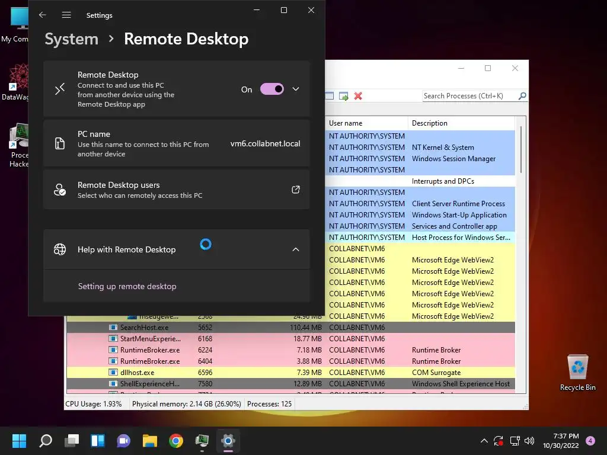Image resolution: width=607 pixels, height=455 pixels.
Task: Select RuntimeBroker.exe with PID 6404
Action: [290, 361]
